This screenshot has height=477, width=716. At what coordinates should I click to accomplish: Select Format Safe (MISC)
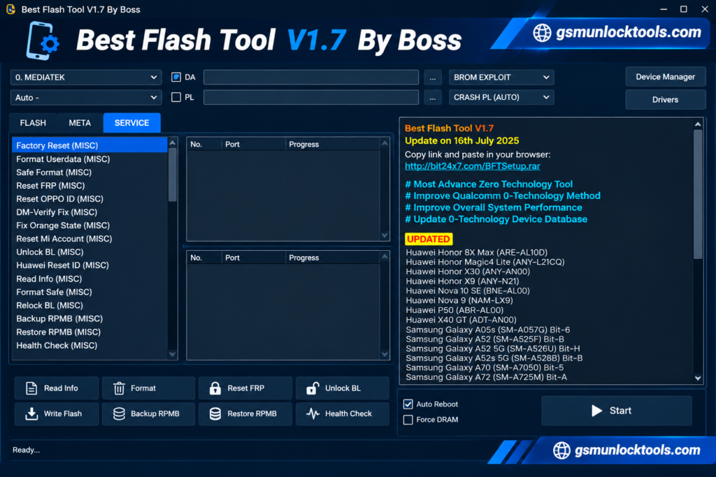pyautogui.click(x=89, y=292)
